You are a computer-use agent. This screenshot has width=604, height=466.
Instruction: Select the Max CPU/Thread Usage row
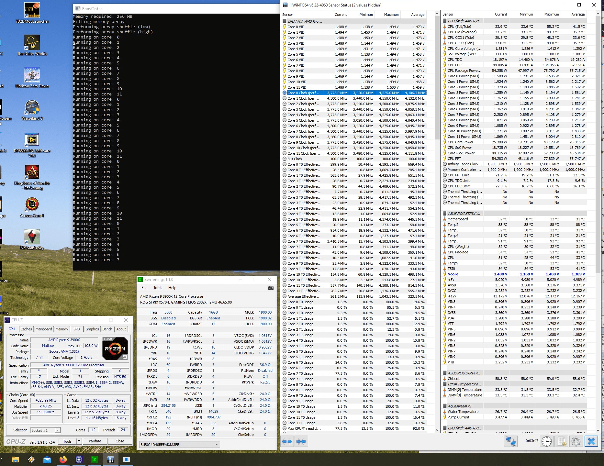[354, 428]
